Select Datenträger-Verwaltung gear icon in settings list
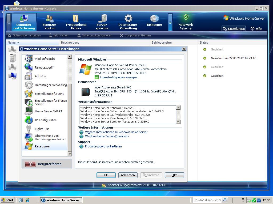Viewport: 273px width, 204px height. [29, 85]
